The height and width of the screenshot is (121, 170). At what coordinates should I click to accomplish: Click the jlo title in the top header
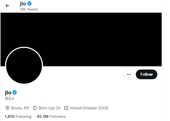23,4
